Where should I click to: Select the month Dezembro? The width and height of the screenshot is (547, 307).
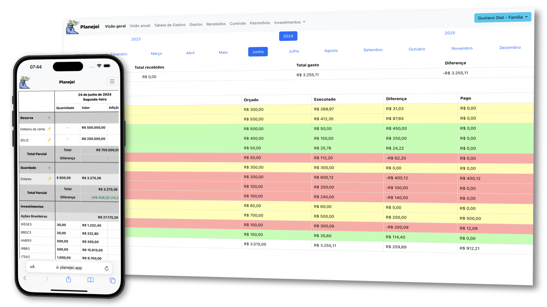(x=510, y=47)
